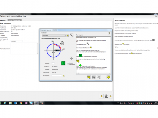Toggle the Exclude warning text checkbox
Screen dimensions: 158x118
[68, 64]
